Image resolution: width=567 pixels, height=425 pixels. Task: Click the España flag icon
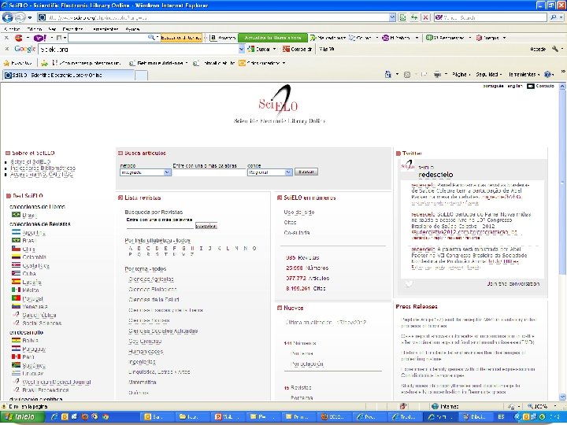point(16,282)
